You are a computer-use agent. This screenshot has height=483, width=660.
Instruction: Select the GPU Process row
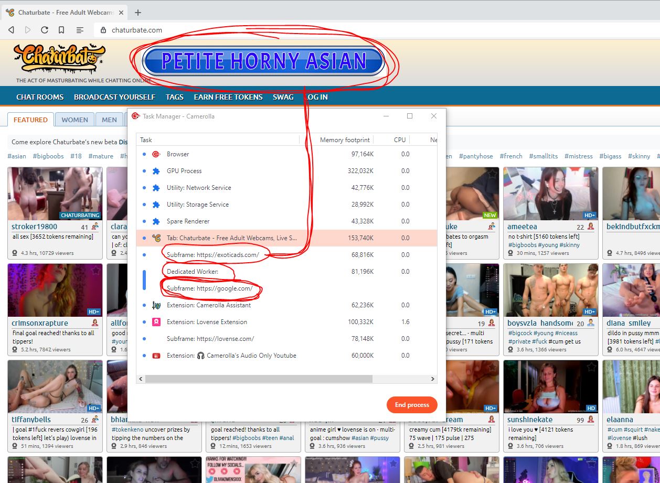click(x=286, y=171)
